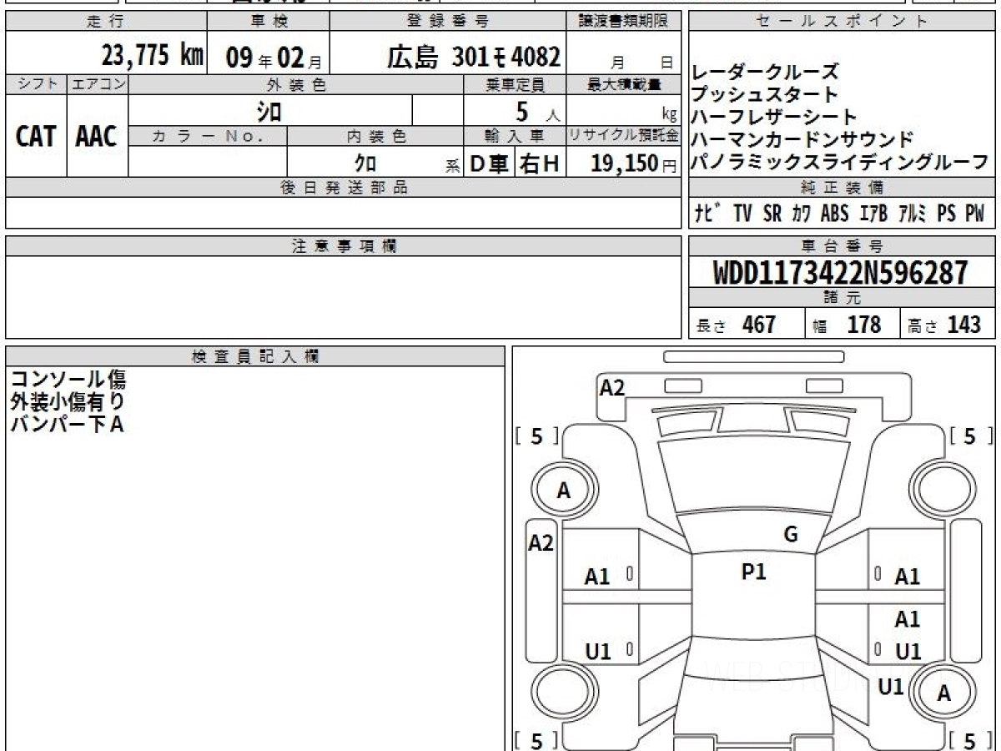Image resolution: width=1001 pixels, height=751 pixels.
Task: Click the パノラミックスライディングルーフ sales point
Action: coord(840,162)
